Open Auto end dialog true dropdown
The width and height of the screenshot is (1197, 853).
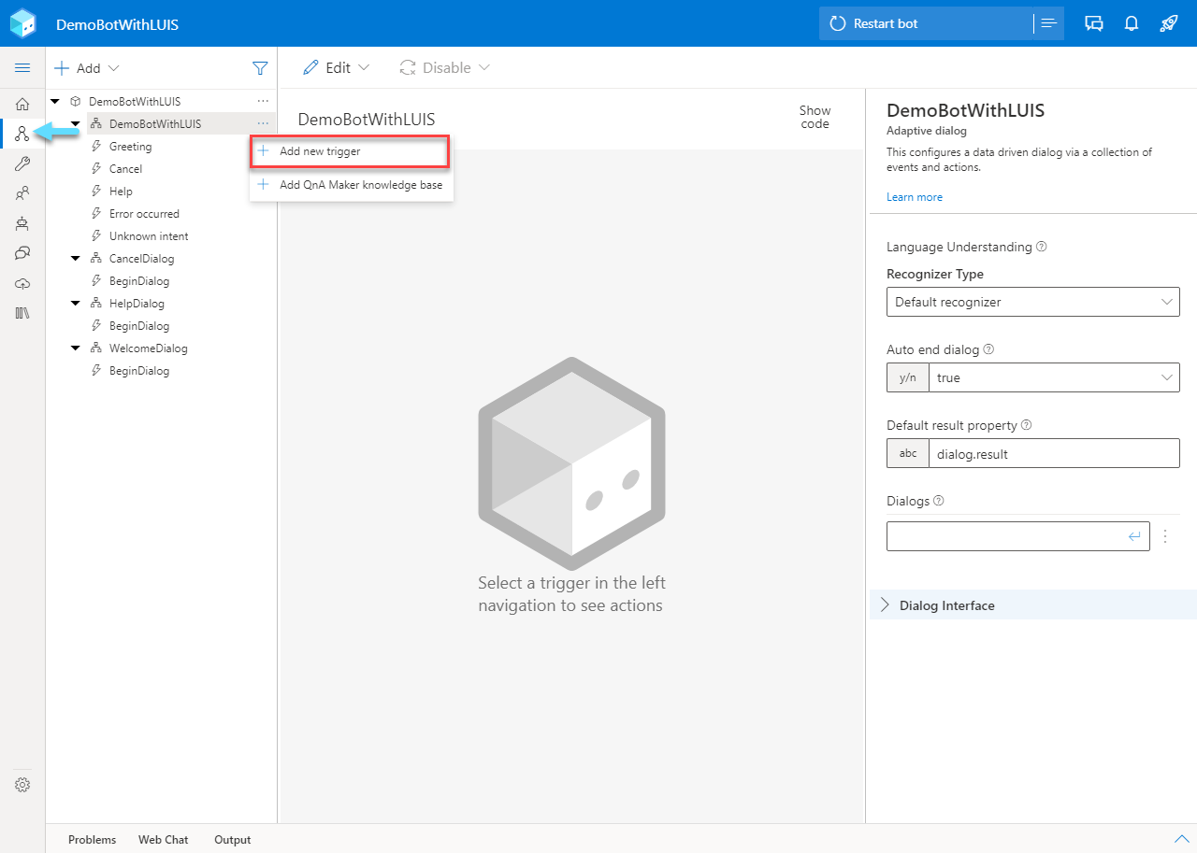[x=1054, y=377]
